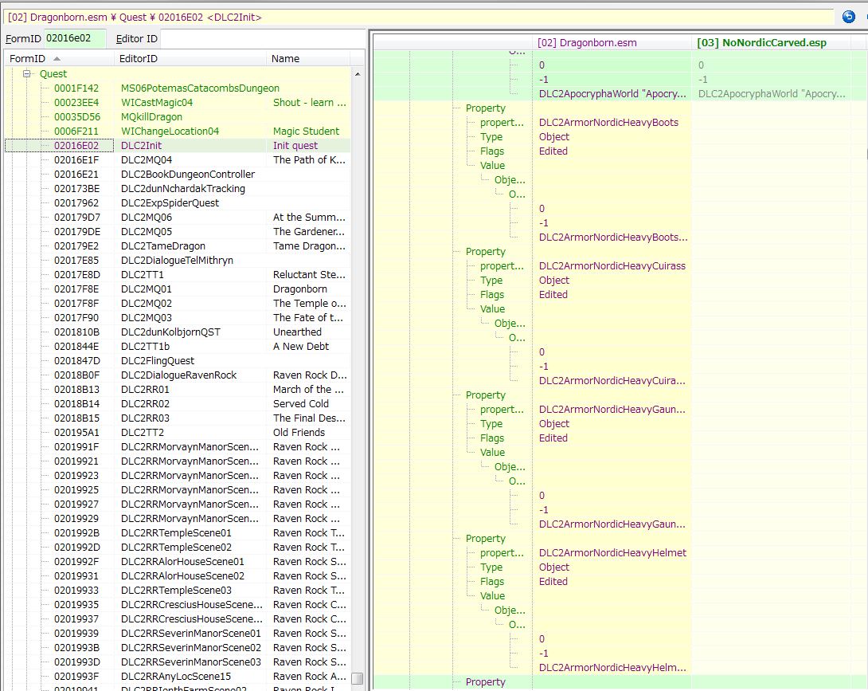Click DLC2ArmorNordicHeavyGaun... property name value
This screenshot has height=691, width=868.
612,410
